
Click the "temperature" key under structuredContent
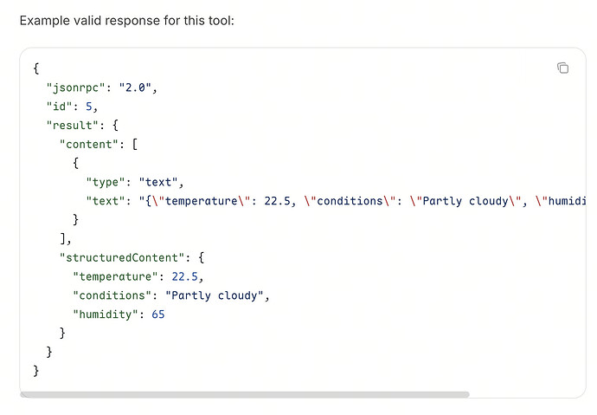(115, 276)
